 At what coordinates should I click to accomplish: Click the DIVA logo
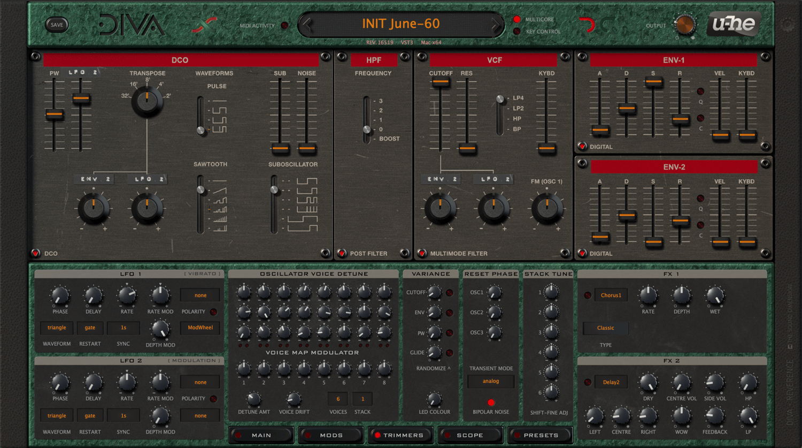pos(132,25)
